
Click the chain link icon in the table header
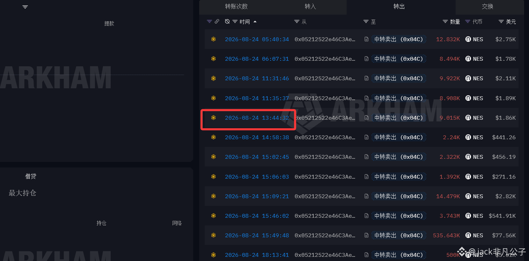coord(217,22)
